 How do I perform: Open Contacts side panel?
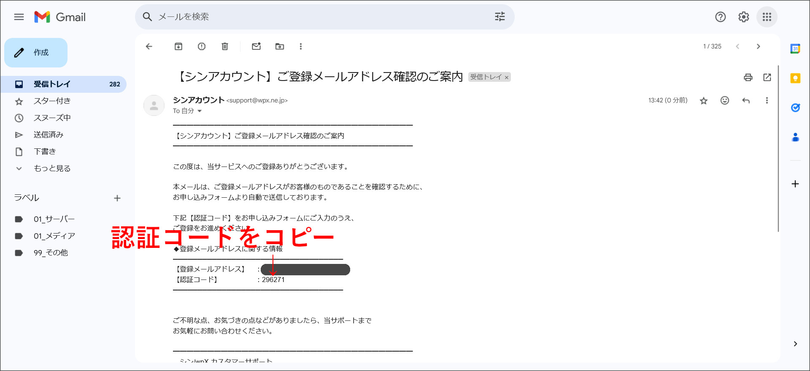(x=795, y=137)
